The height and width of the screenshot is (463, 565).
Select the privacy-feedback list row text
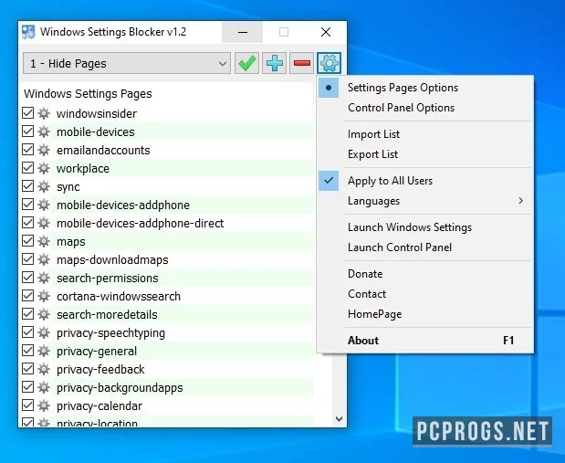point(100,369)
